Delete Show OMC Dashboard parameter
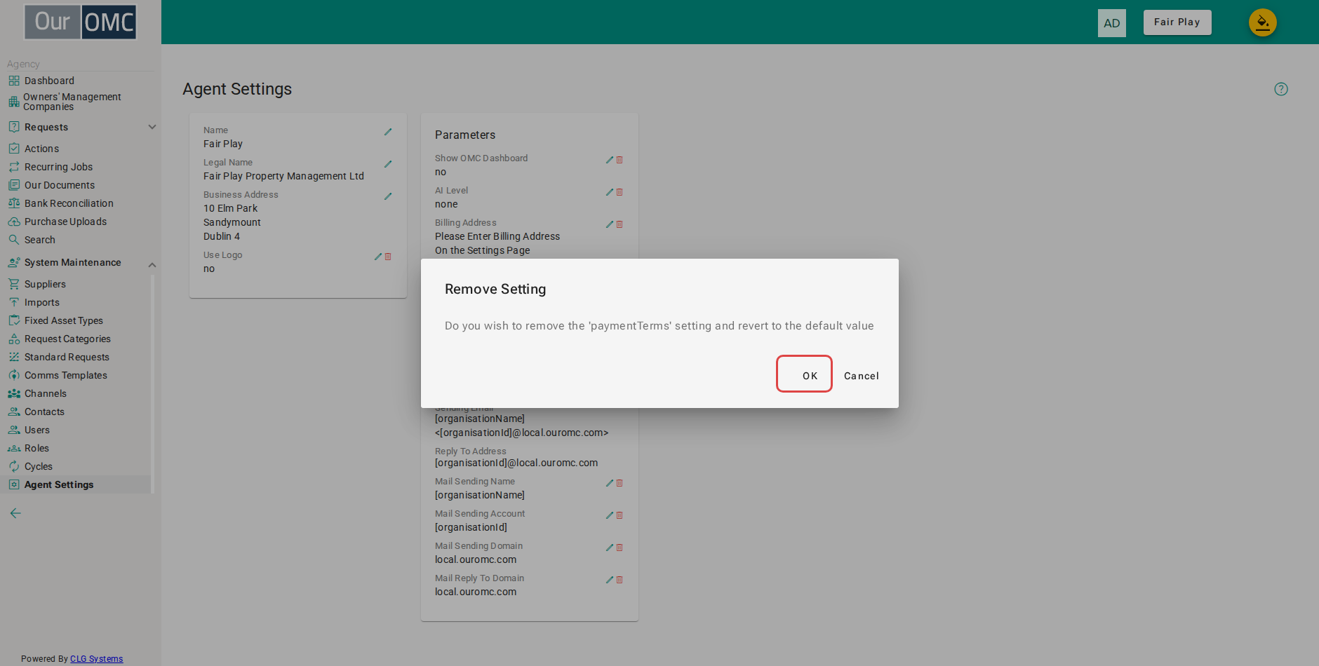 620,160
